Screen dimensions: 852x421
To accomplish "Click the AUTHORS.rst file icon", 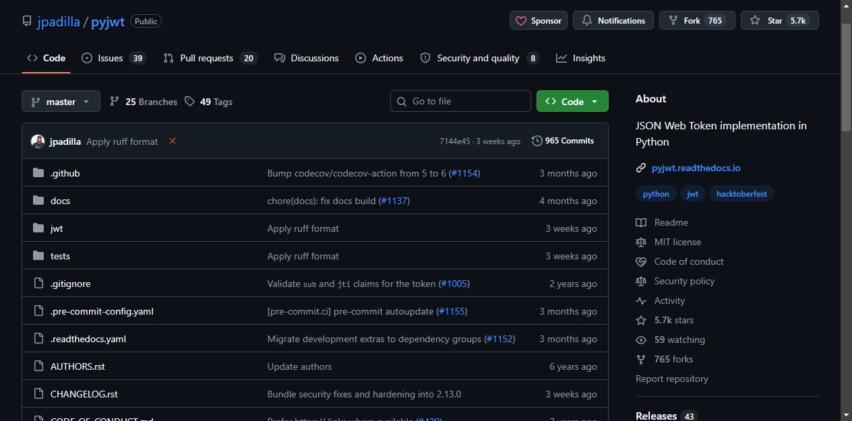I will [x=38, y=366].
